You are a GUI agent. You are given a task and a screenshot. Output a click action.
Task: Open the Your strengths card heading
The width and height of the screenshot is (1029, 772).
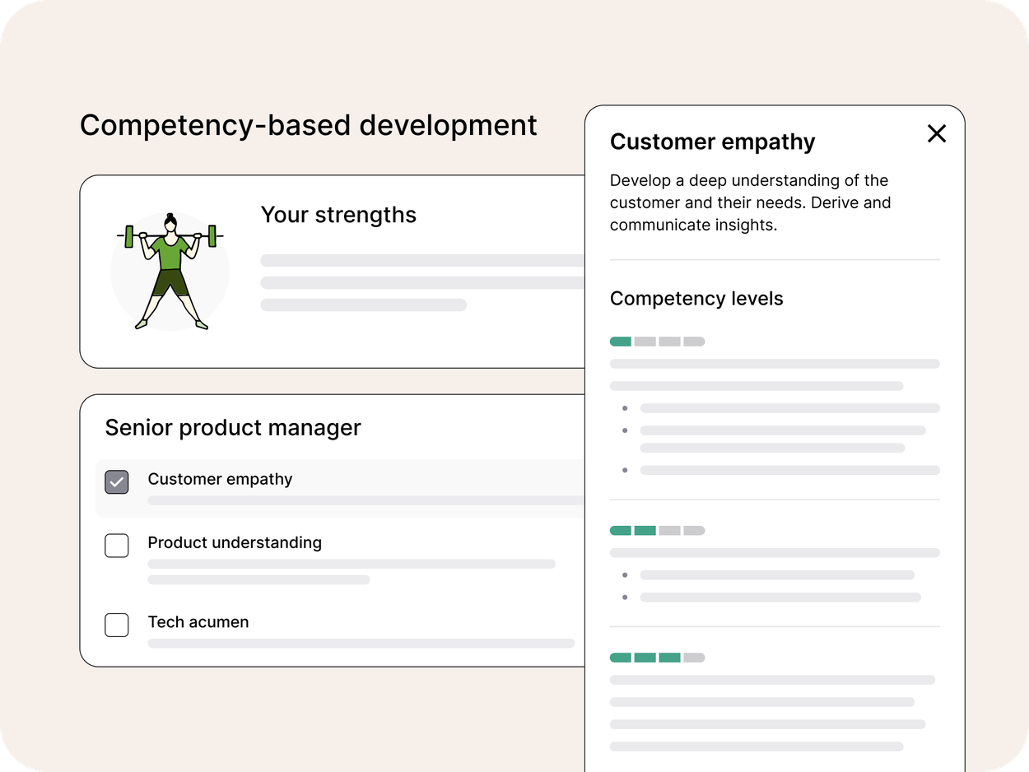click(338, 215)
